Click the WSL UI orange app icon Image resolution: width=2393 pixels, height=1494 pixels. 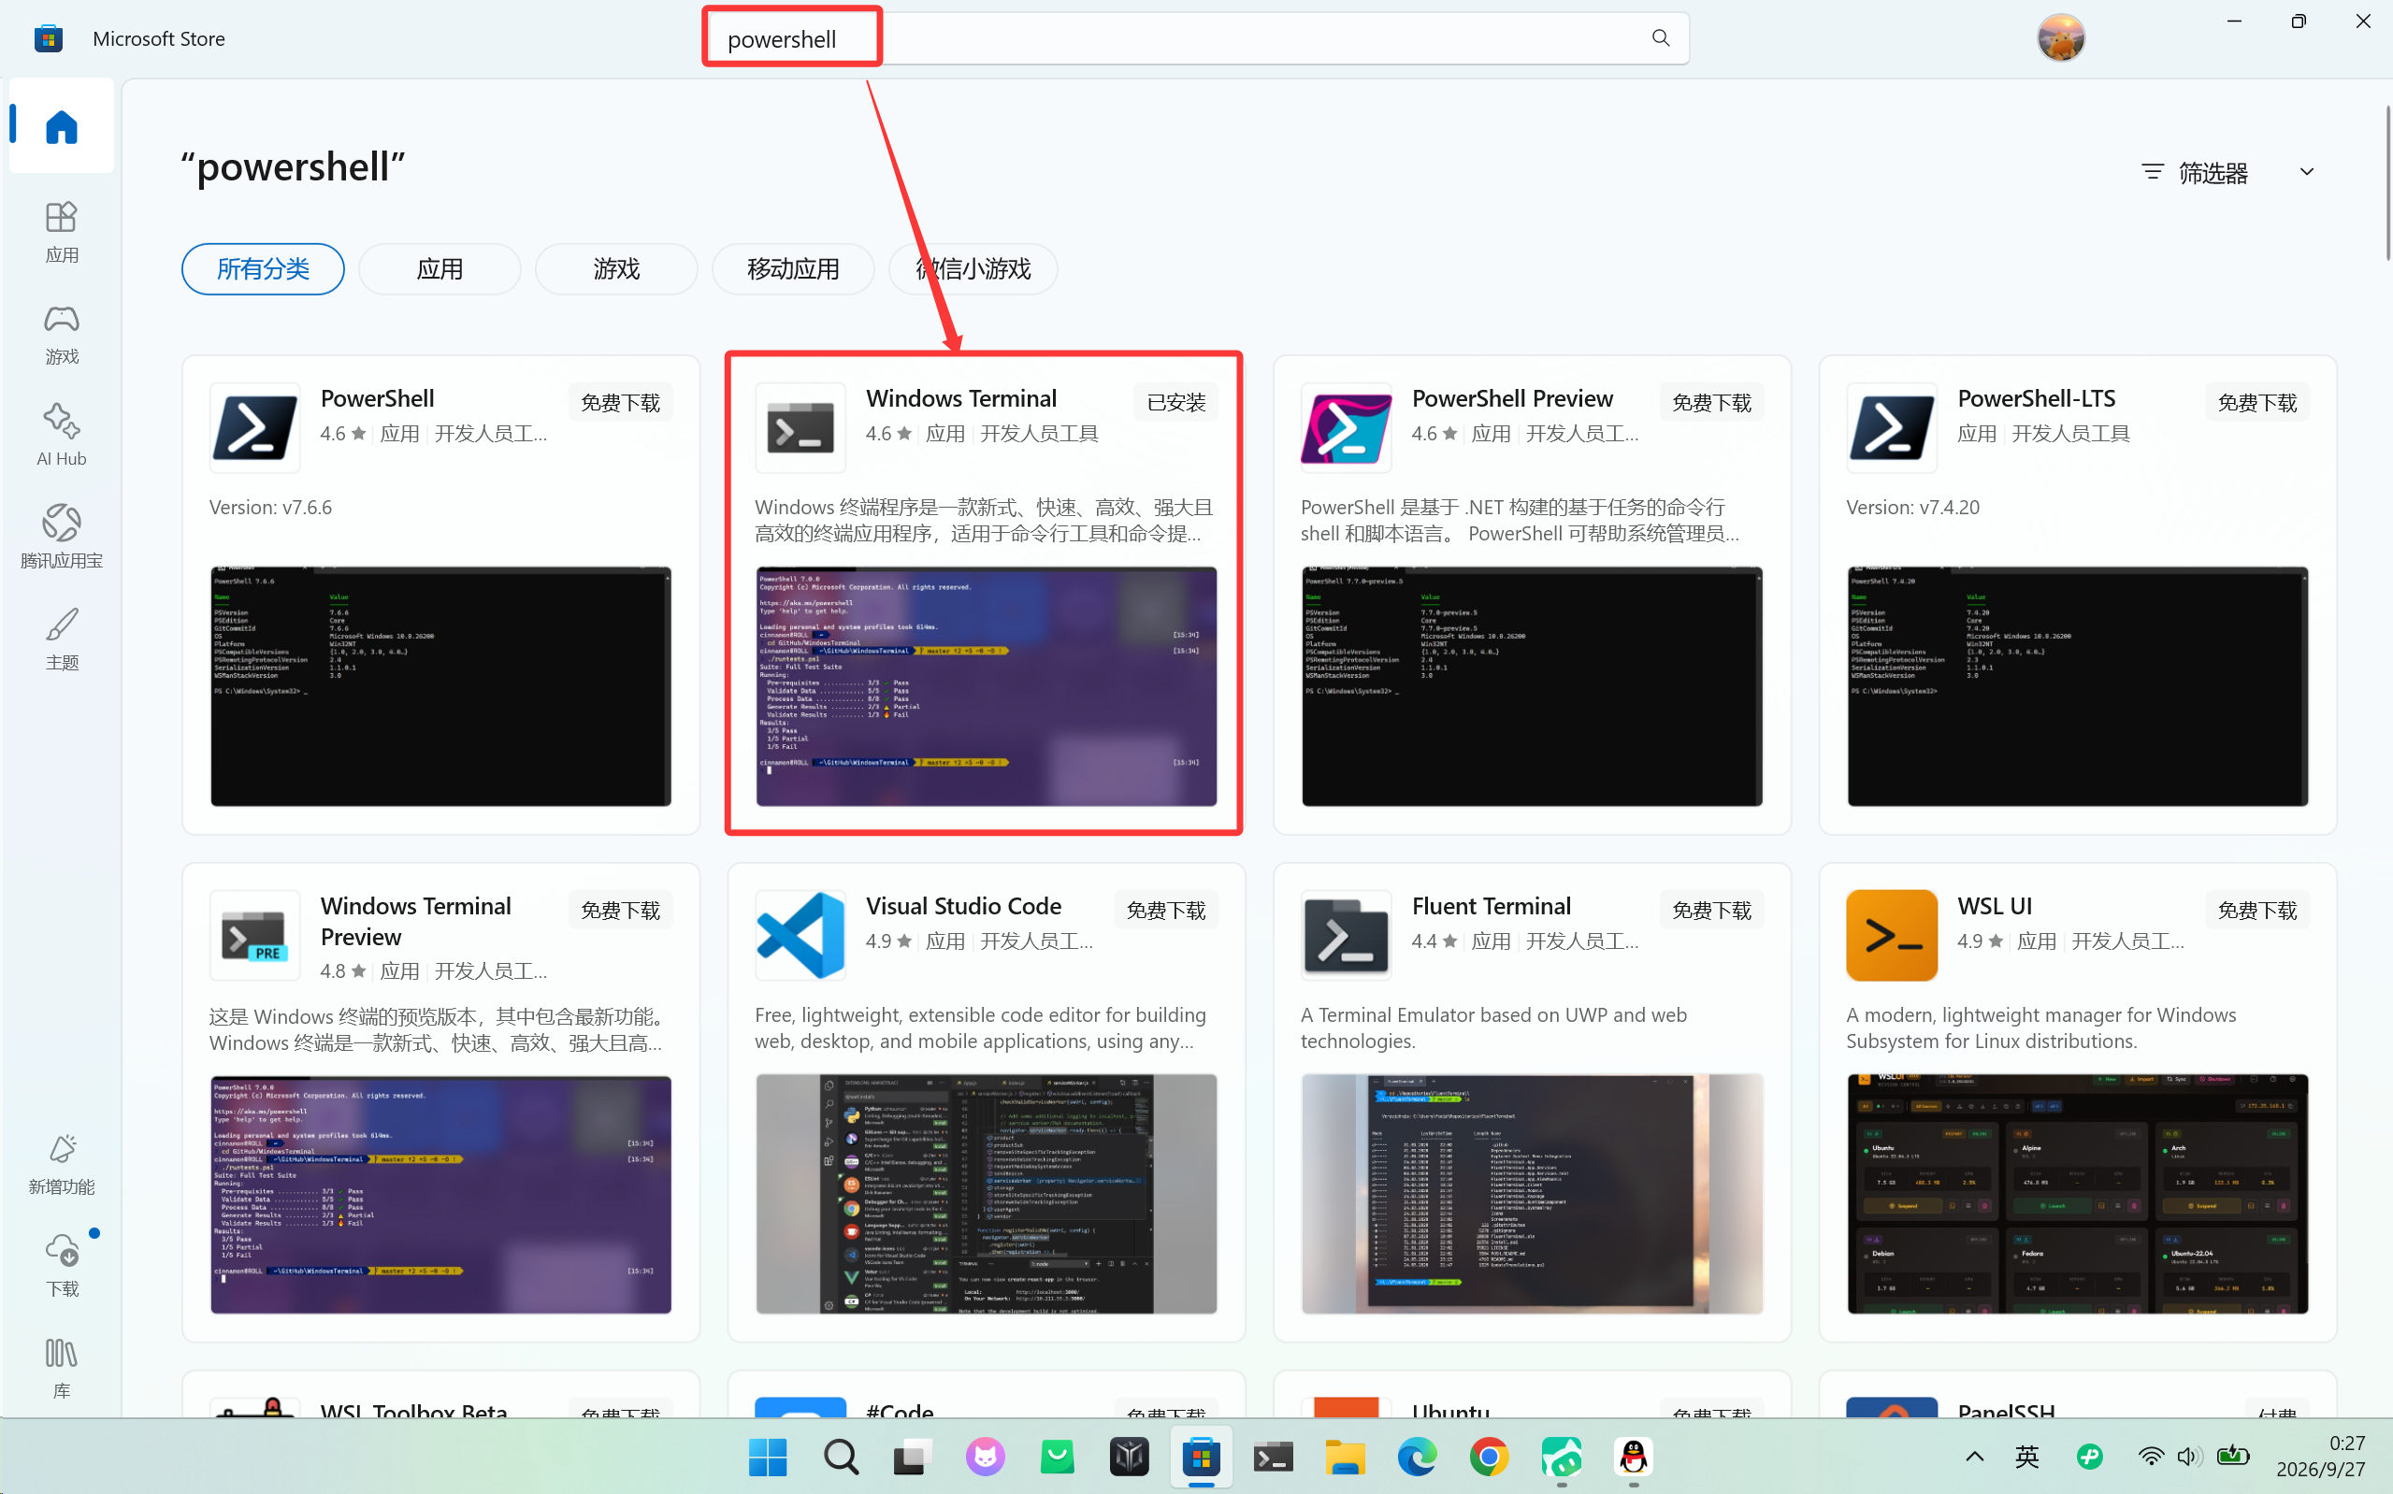coord(1891,935)
